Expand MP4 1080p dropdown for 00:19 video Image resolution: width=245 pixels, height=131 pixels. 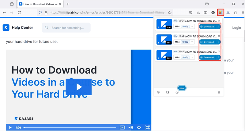[184, 57]
